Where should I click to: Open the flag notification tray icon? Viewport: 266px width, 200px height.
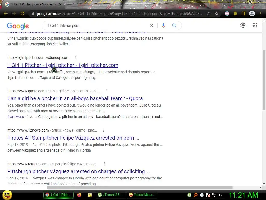click(x=208, y=195)
